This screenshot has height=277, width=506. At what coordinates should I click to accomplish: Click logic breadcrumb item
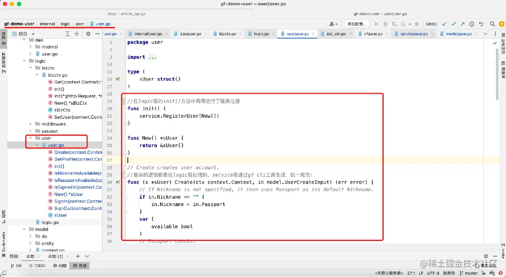coord(65,24)
